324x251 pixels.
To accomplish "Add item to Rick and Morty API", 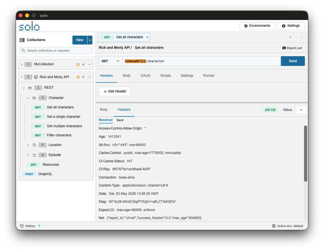I will point(83,77).
